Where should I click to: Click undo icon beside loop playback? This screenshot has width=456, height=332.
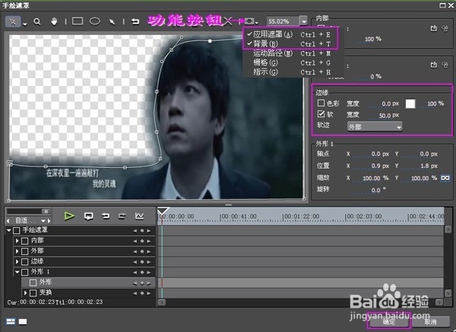106,216
